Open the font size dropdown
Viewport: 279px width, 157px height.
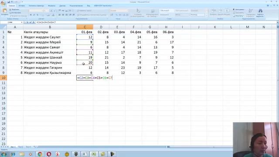48,10
